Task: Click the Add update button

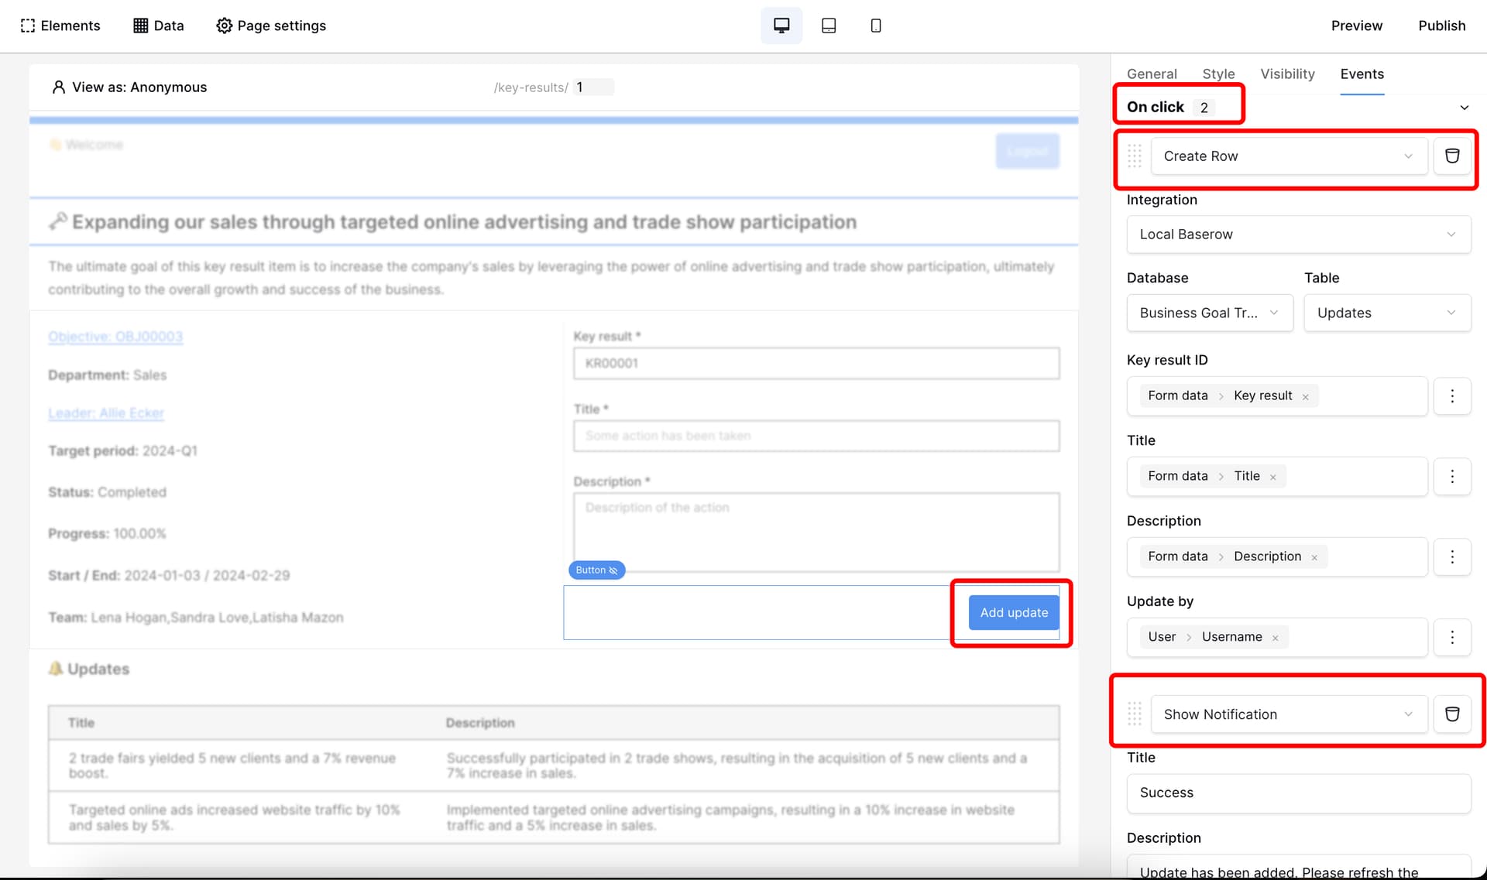Action: pos(1013,612)
